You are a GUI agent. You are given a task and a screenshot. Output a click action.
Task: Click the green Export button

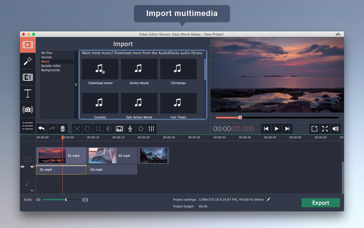[x=320, y=203]
